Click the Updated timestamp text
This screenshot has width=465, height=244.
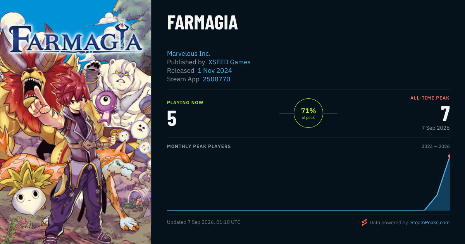tap(204, 222)
